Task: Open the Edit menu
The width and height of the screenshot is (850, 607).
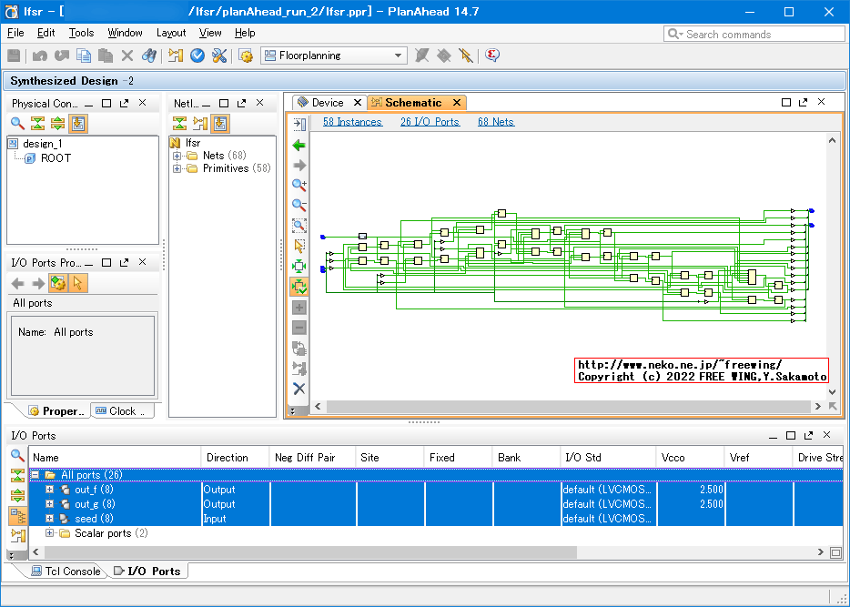Action: pyautogui.click(x=46, y=33)
